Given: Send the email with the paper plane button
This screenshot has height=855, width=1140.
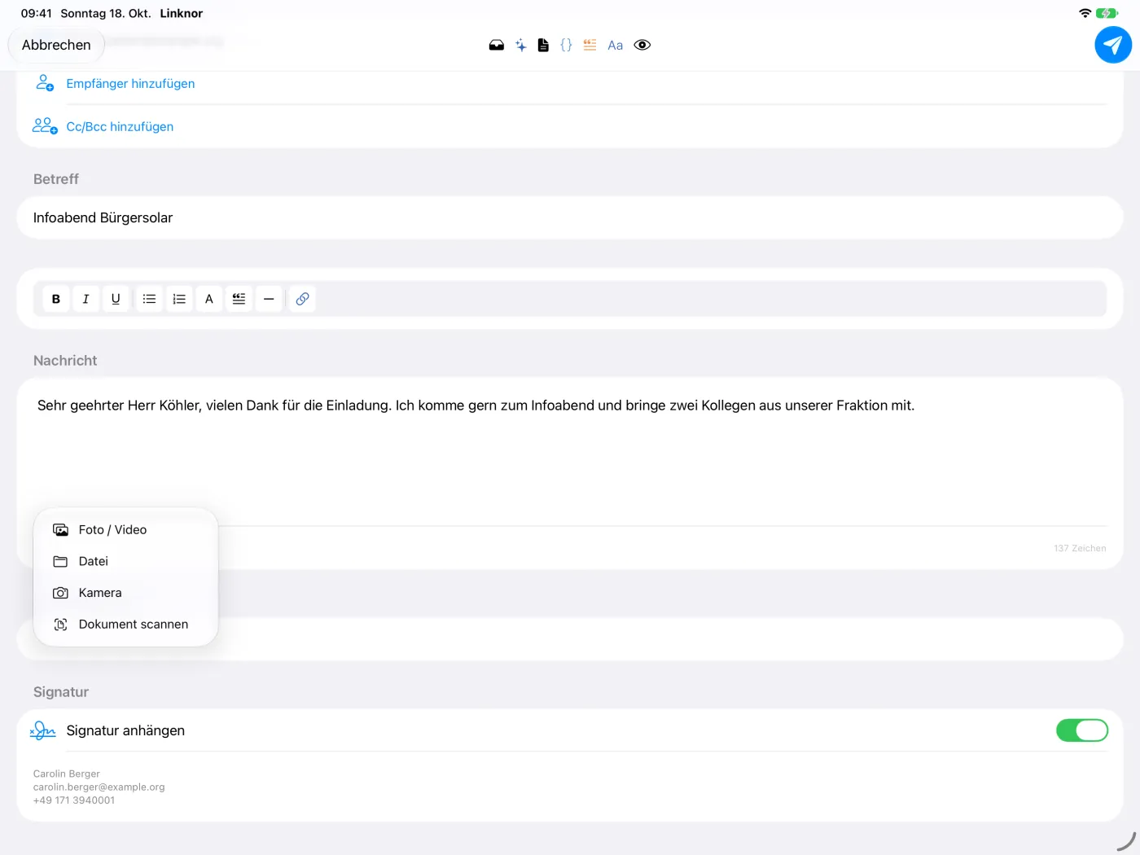Looking at the screenshot, I should [x=1113, y=45].
